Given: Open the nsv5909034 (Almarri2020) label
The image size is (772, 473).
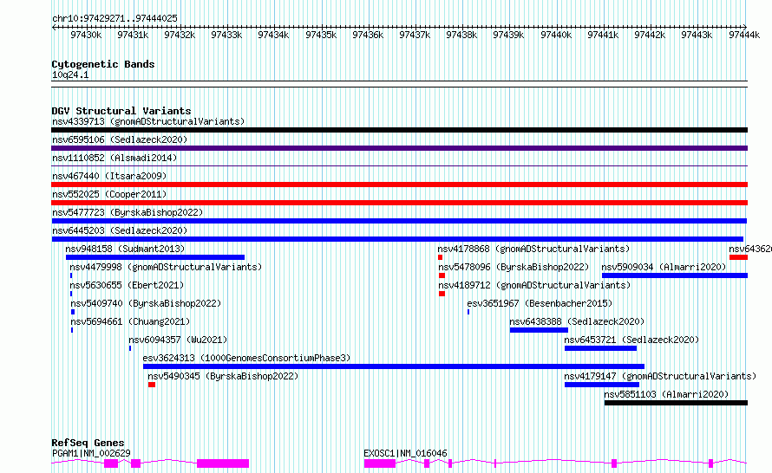Looking at the screenshot, I should tap(664, 267).
